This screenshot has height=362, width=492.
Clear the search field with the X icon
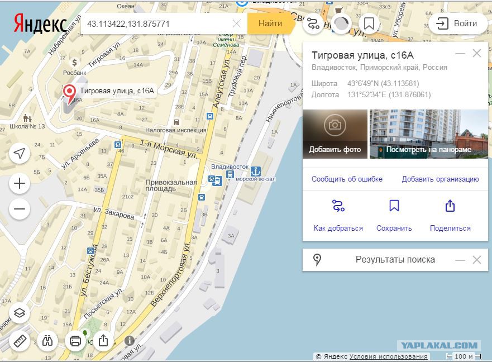[x=237, y=23]
